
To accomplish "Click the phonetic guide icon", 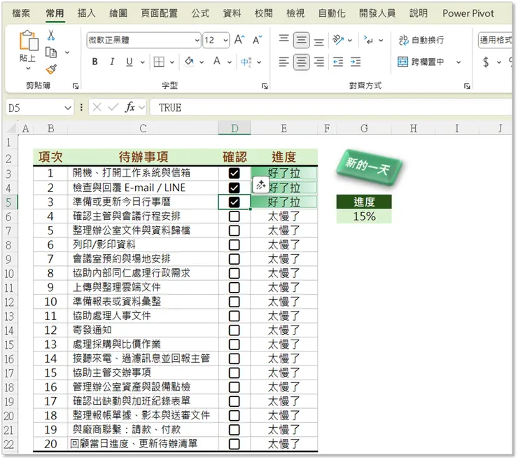I will point(246,62).
